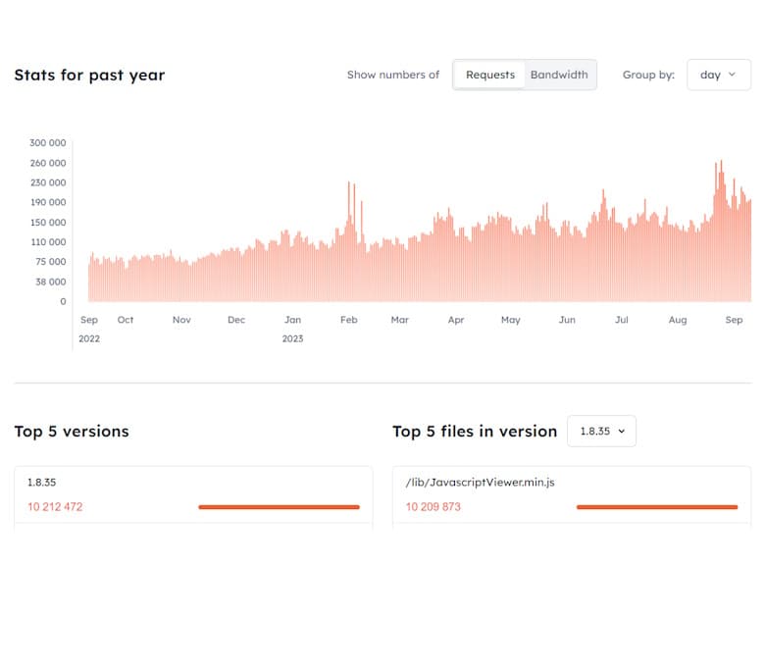Click the chevron in the day dropdown
765x667 pixels.
pyautogui.click(x=733, y=75)
